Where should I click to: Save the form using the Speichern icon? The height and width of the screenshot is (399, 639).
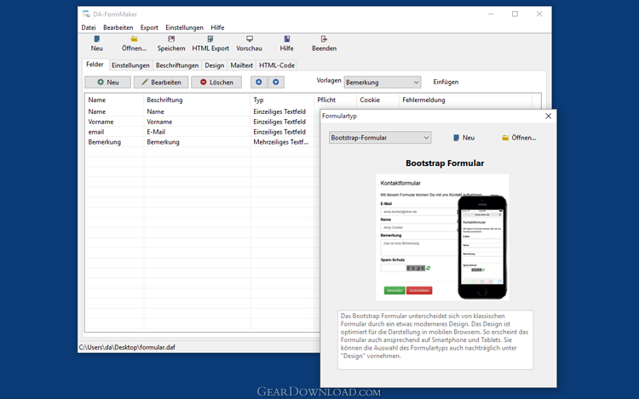[171, 39]
